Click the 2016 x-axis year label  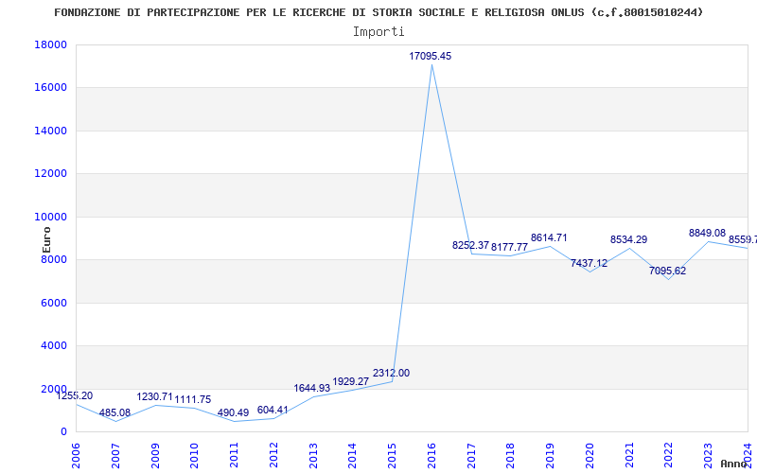coord(431,455)
